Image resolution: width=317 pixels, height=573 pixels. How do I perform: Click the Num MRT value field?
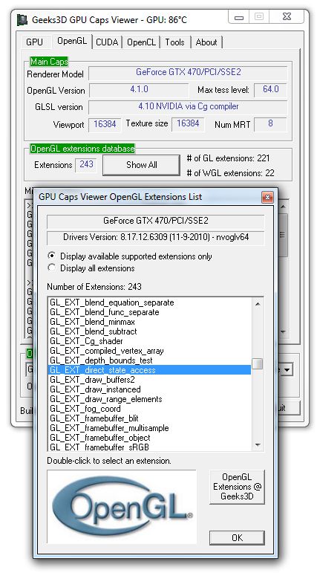270,124
